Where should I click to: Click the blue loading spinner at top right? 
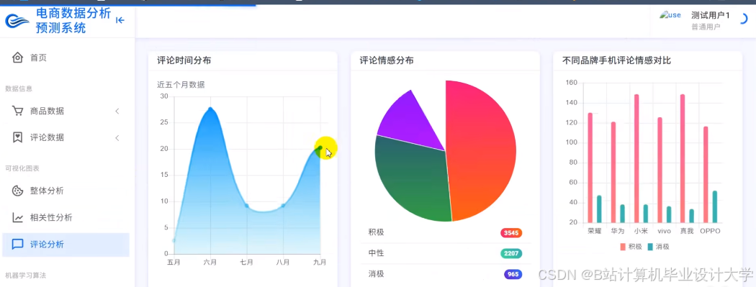click(x=744, y=19)
